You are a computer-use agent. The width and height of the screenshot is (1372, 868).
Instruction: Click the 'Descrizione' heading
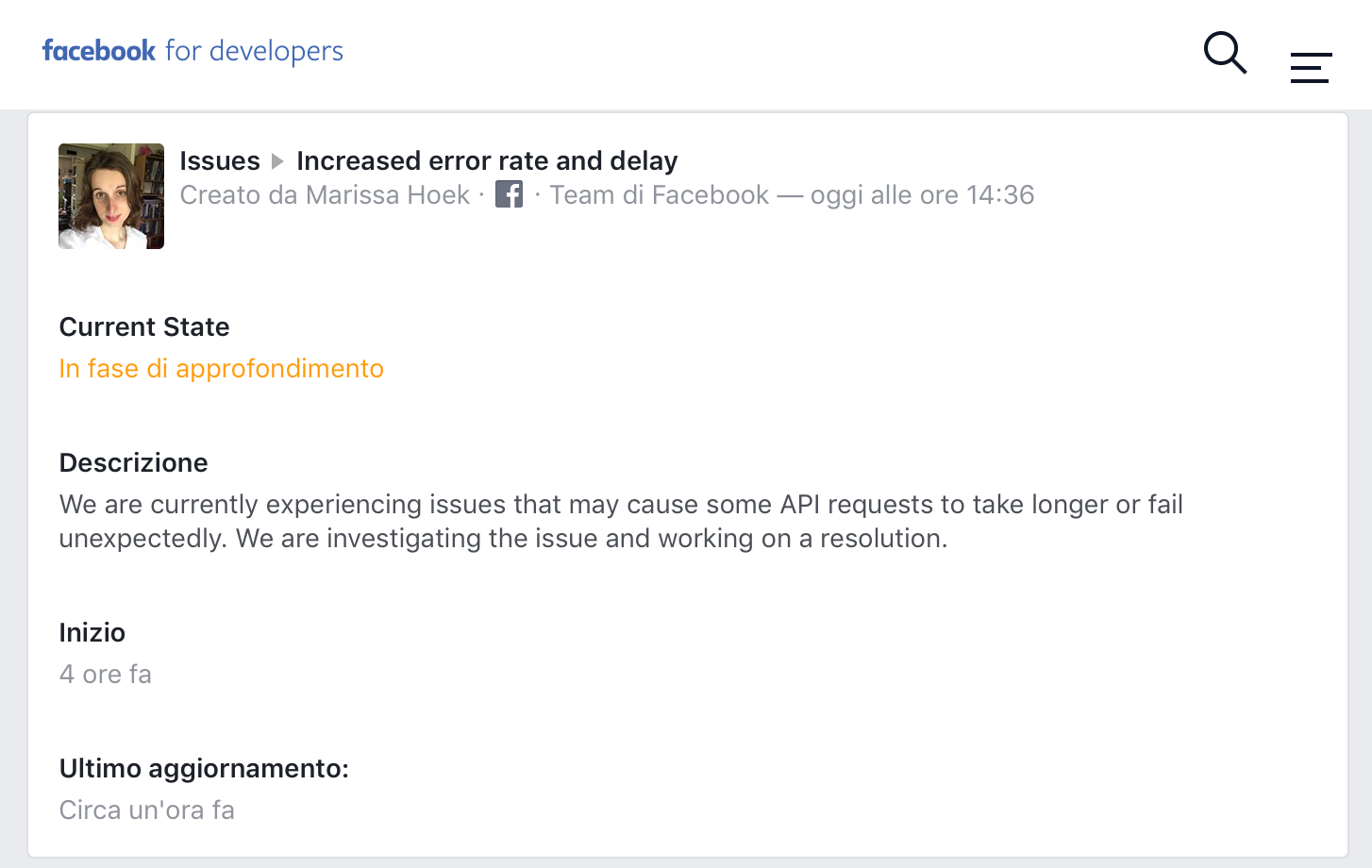click(133, 462)
